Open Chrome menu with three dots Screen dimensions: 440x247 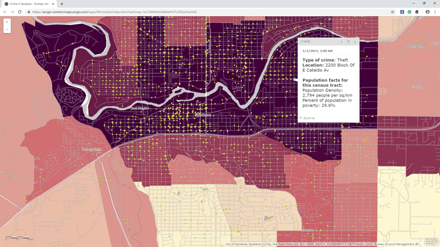click(435, 12)
